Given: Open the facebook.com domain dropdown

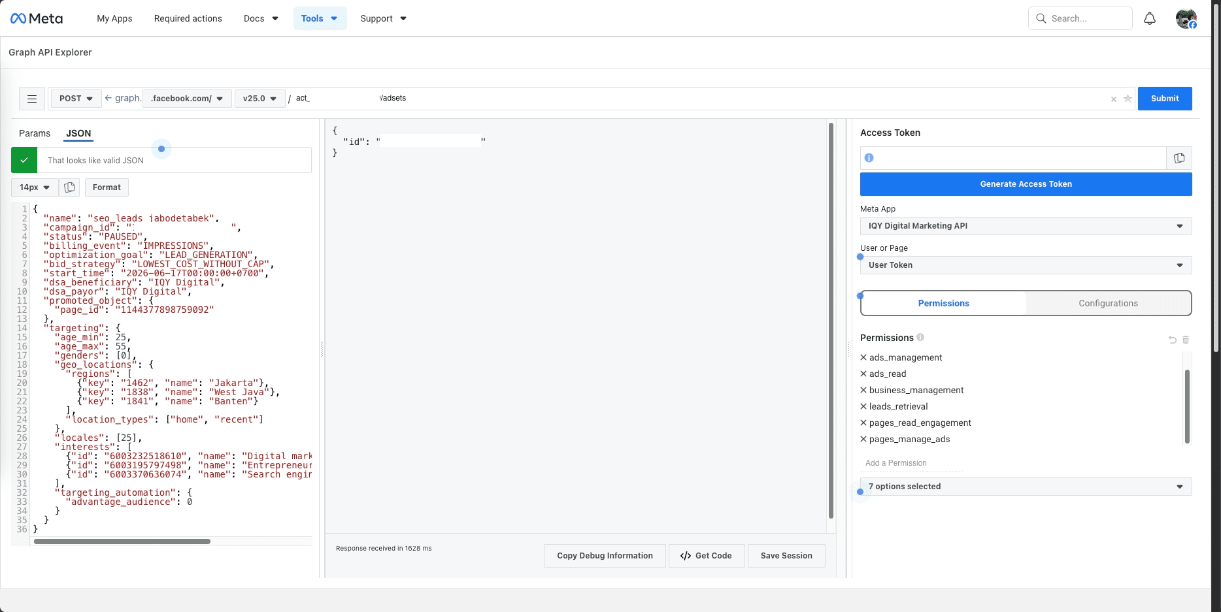Looking at the screenshot, I should point(187,99).
